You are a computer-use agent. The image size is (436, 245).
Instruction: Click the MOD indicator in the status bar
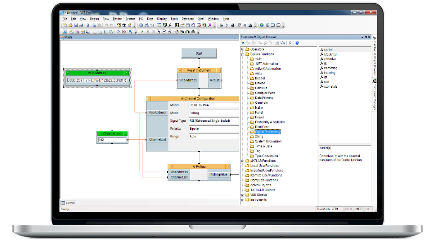pos(359,209)
